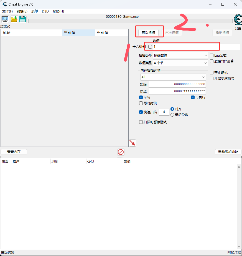Viewport: 242px width, 256px height.
Task: Open 附加注释 in the status bar
Action: (234, 253)
